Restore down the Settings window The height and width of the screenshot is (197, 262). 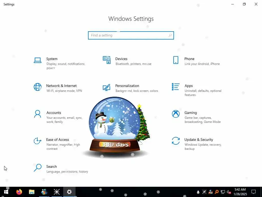click(x=244, y=4)
